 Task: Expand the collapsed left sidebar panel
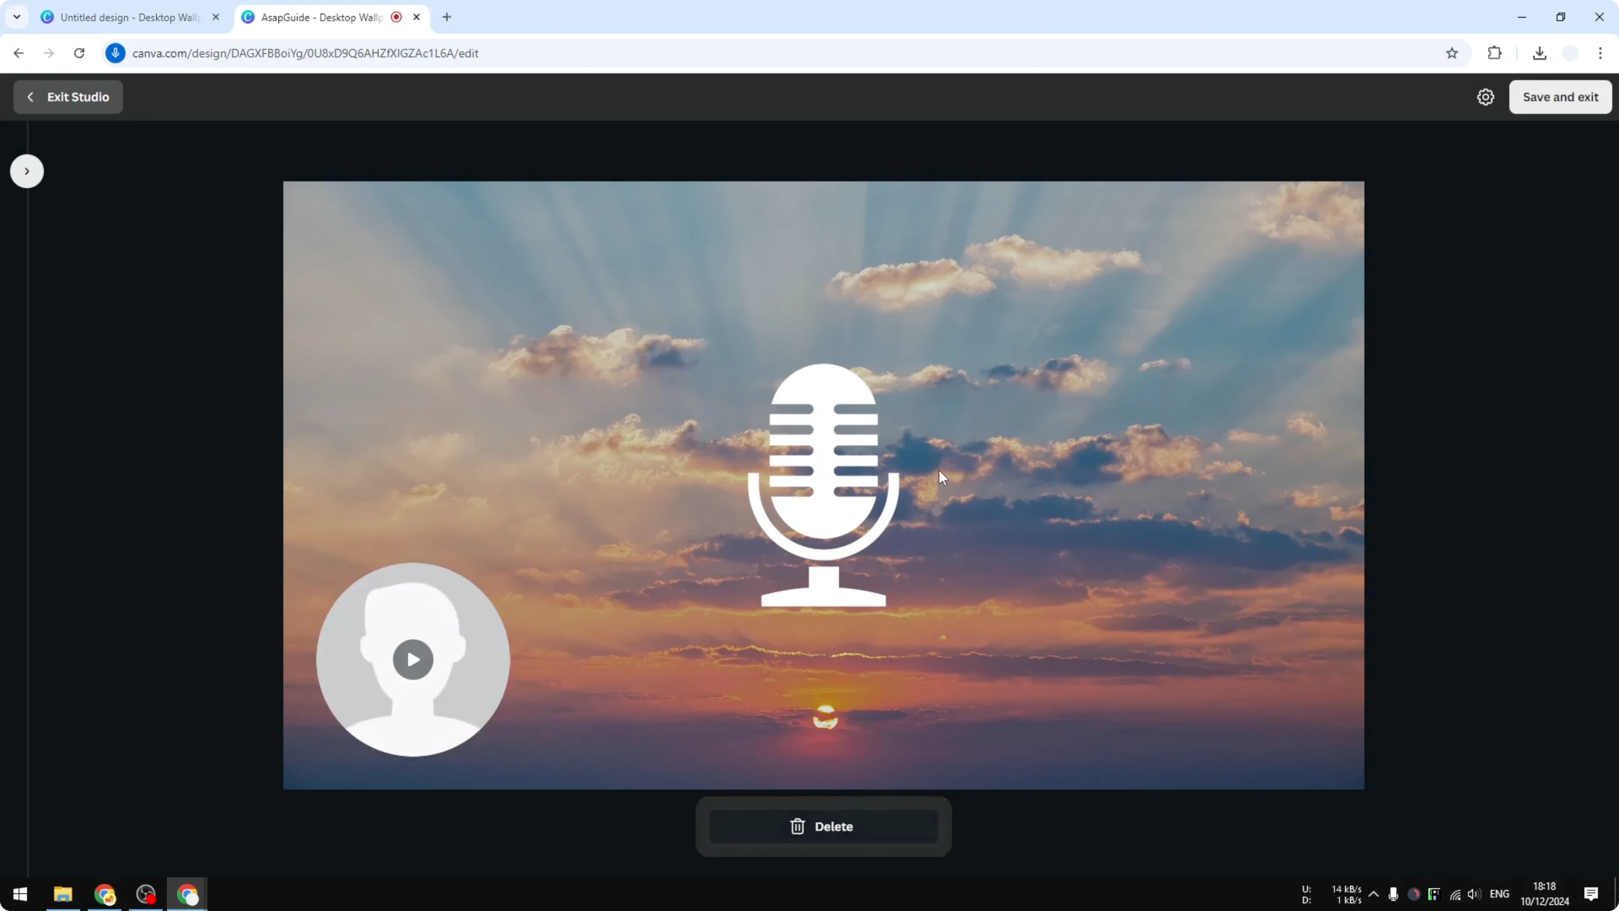click(x=26, y=171)
